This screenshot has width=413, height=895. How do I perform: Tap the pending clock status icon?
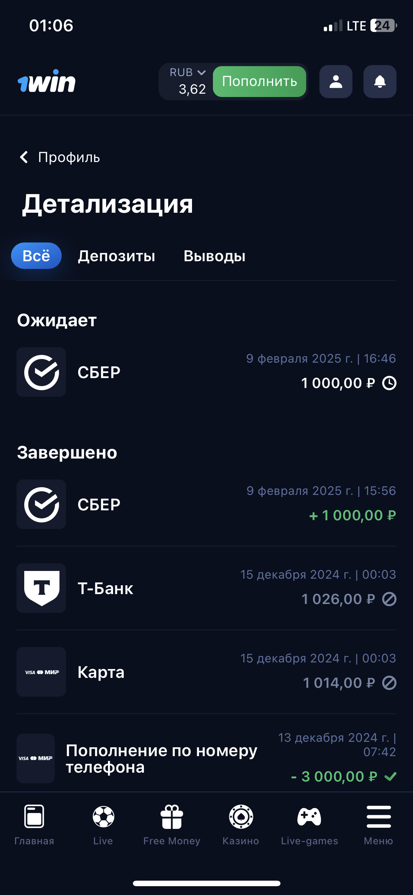click(389, 383)
